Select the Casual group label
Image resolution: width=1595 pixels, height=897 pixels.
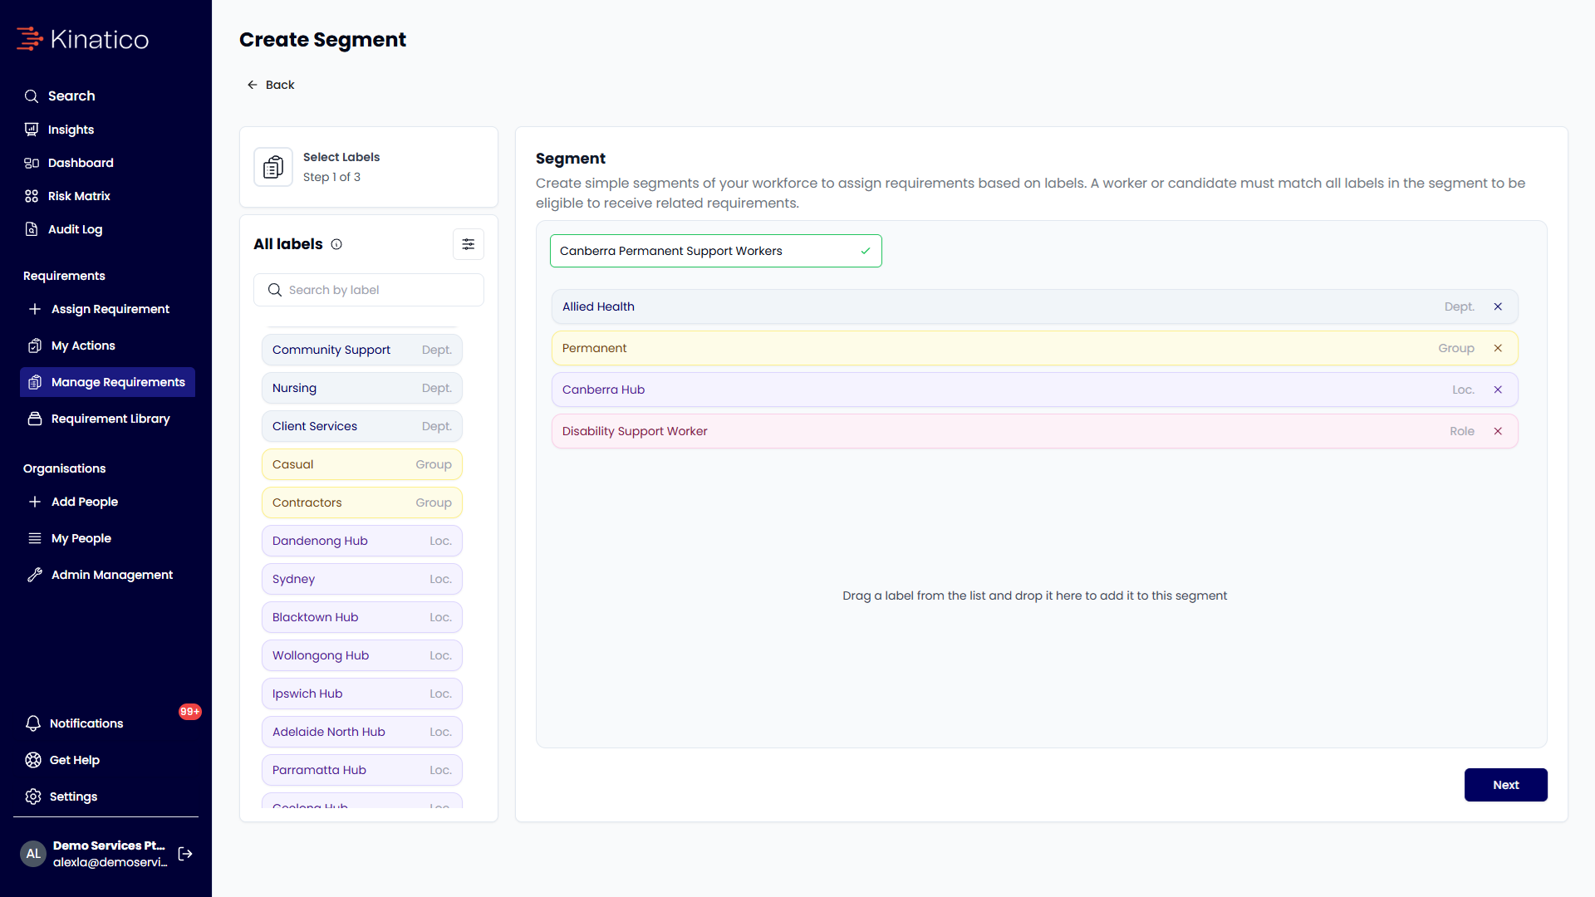(x=362, y=464)
